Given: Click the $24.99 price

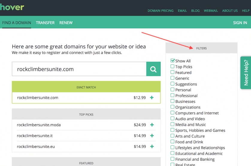Looking at the screenshot, I should [140, 125].
